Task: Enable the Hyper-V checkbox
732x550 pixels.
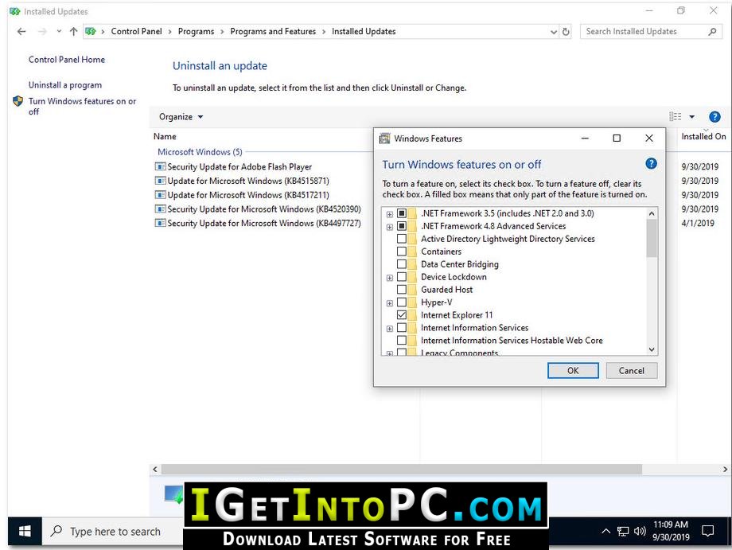Action: (402, 302)
